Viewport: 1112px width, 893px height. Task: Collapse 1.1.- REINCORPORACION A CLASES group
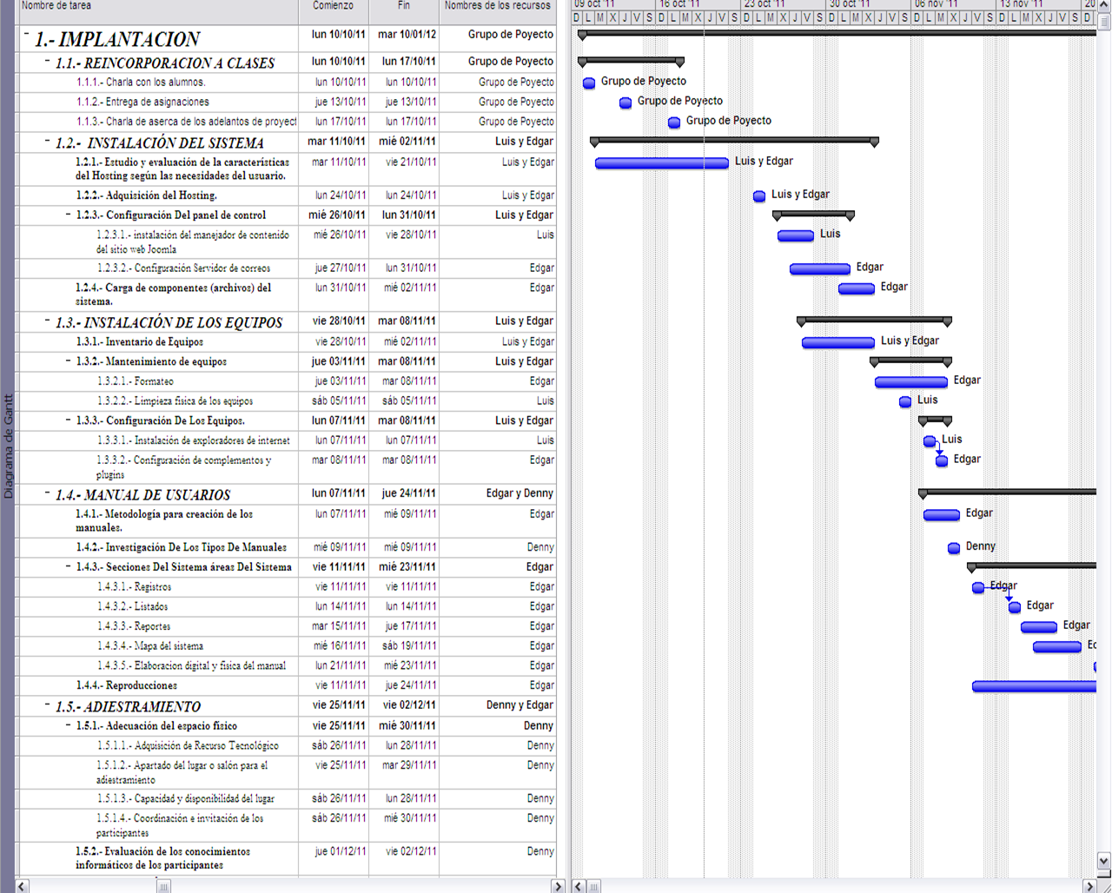(48, 61)
